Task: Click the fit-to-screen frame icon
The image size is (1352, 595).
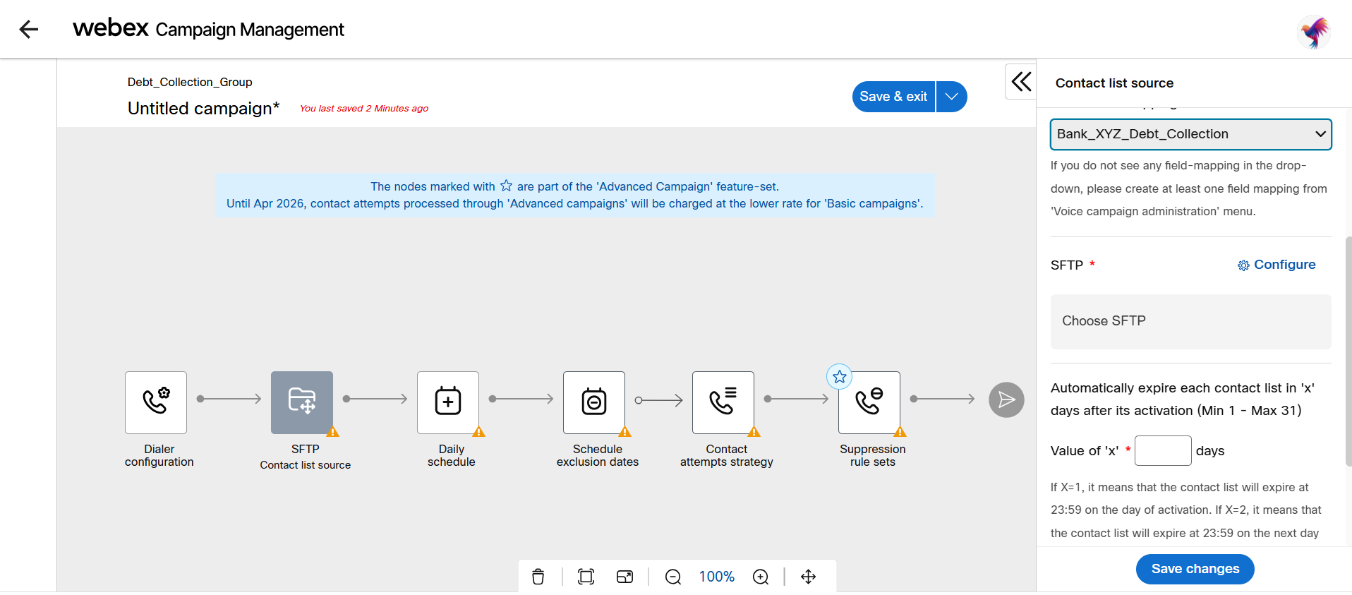Action: (x=586, y=577)
